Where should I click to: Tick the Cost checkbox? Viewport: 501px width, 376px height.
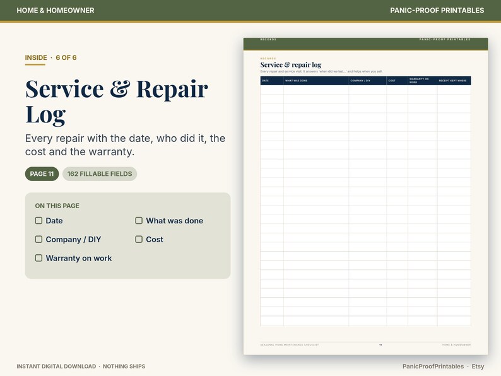pos(139,239)
